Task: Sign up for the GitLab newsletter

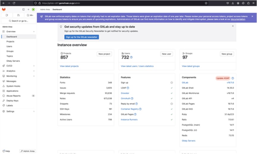Action: pos(82,37)
